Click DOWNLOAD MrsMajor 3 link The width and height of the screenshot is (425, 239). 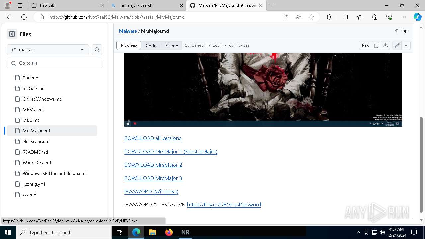153,178
